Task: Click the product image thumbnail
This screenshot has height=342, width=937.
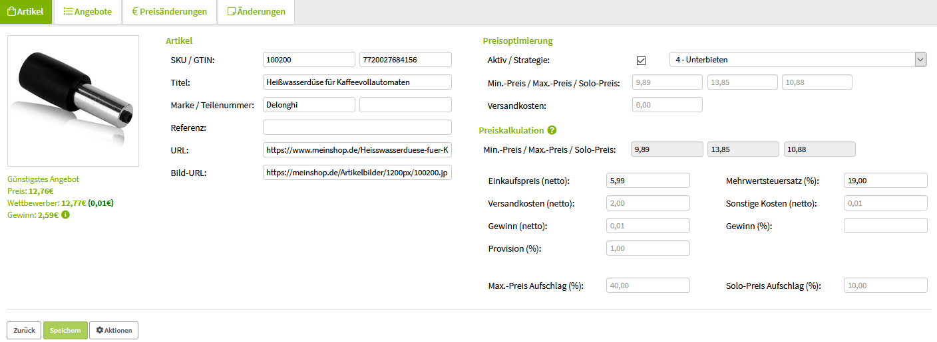Action: tap(73, 100)
